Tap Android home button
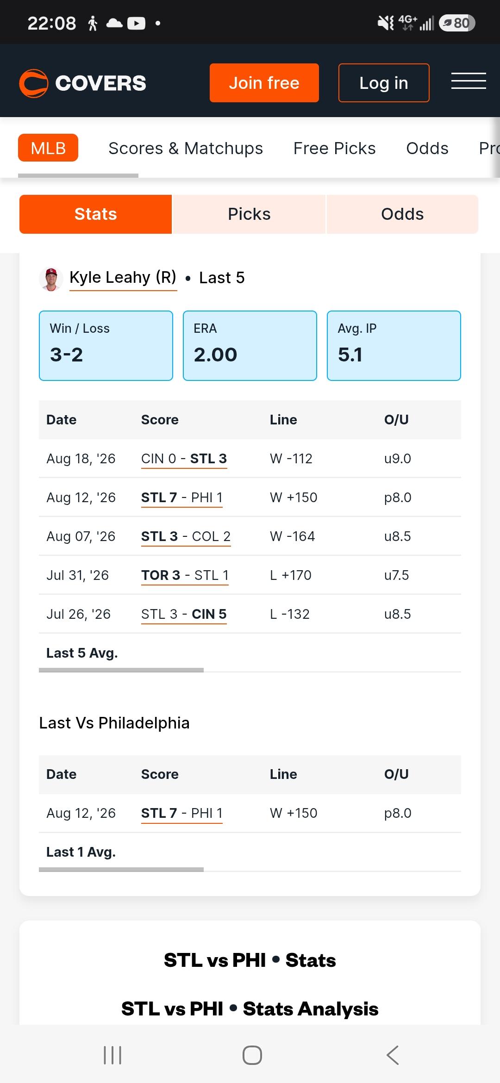Viewport: 500px width, 1083px height. tap(252, 1055)
